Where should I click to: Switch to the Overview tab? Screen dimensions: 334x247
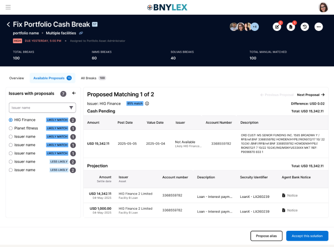(17, 78)
